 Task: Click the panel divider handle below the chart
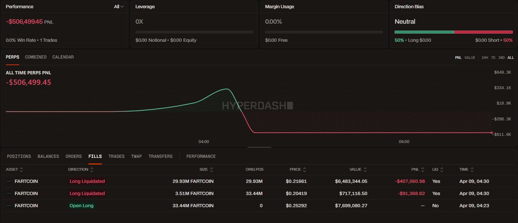259,147
